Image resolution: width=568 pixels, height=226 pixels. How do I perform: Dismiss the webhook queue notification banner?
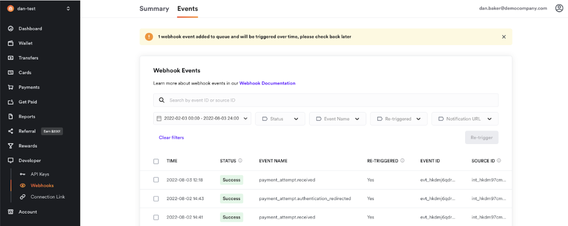click(x=504, y=37)
